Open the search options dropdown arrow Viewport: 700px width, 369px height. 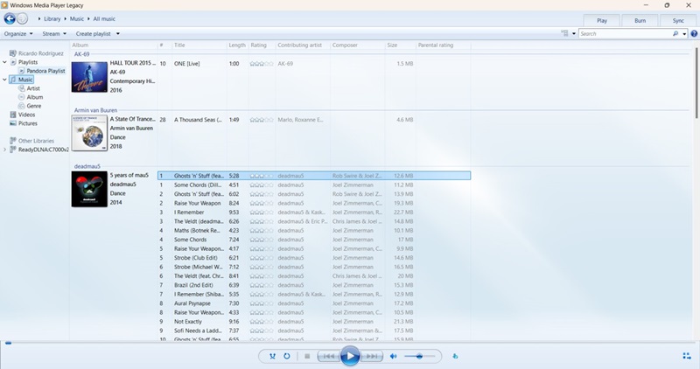pos(684,34)
